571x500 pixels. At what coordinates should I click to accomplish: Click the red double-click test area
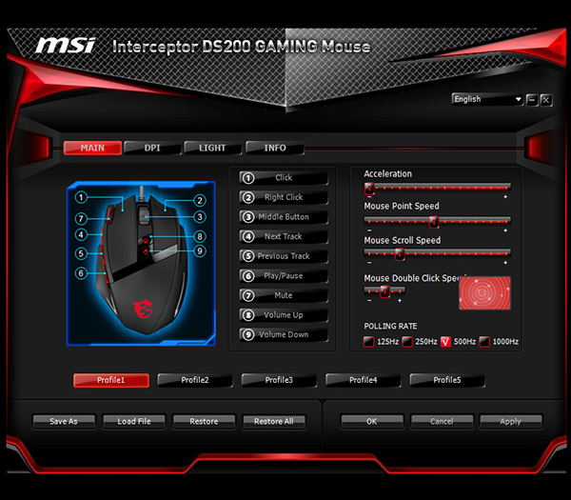tap(484, 293)
